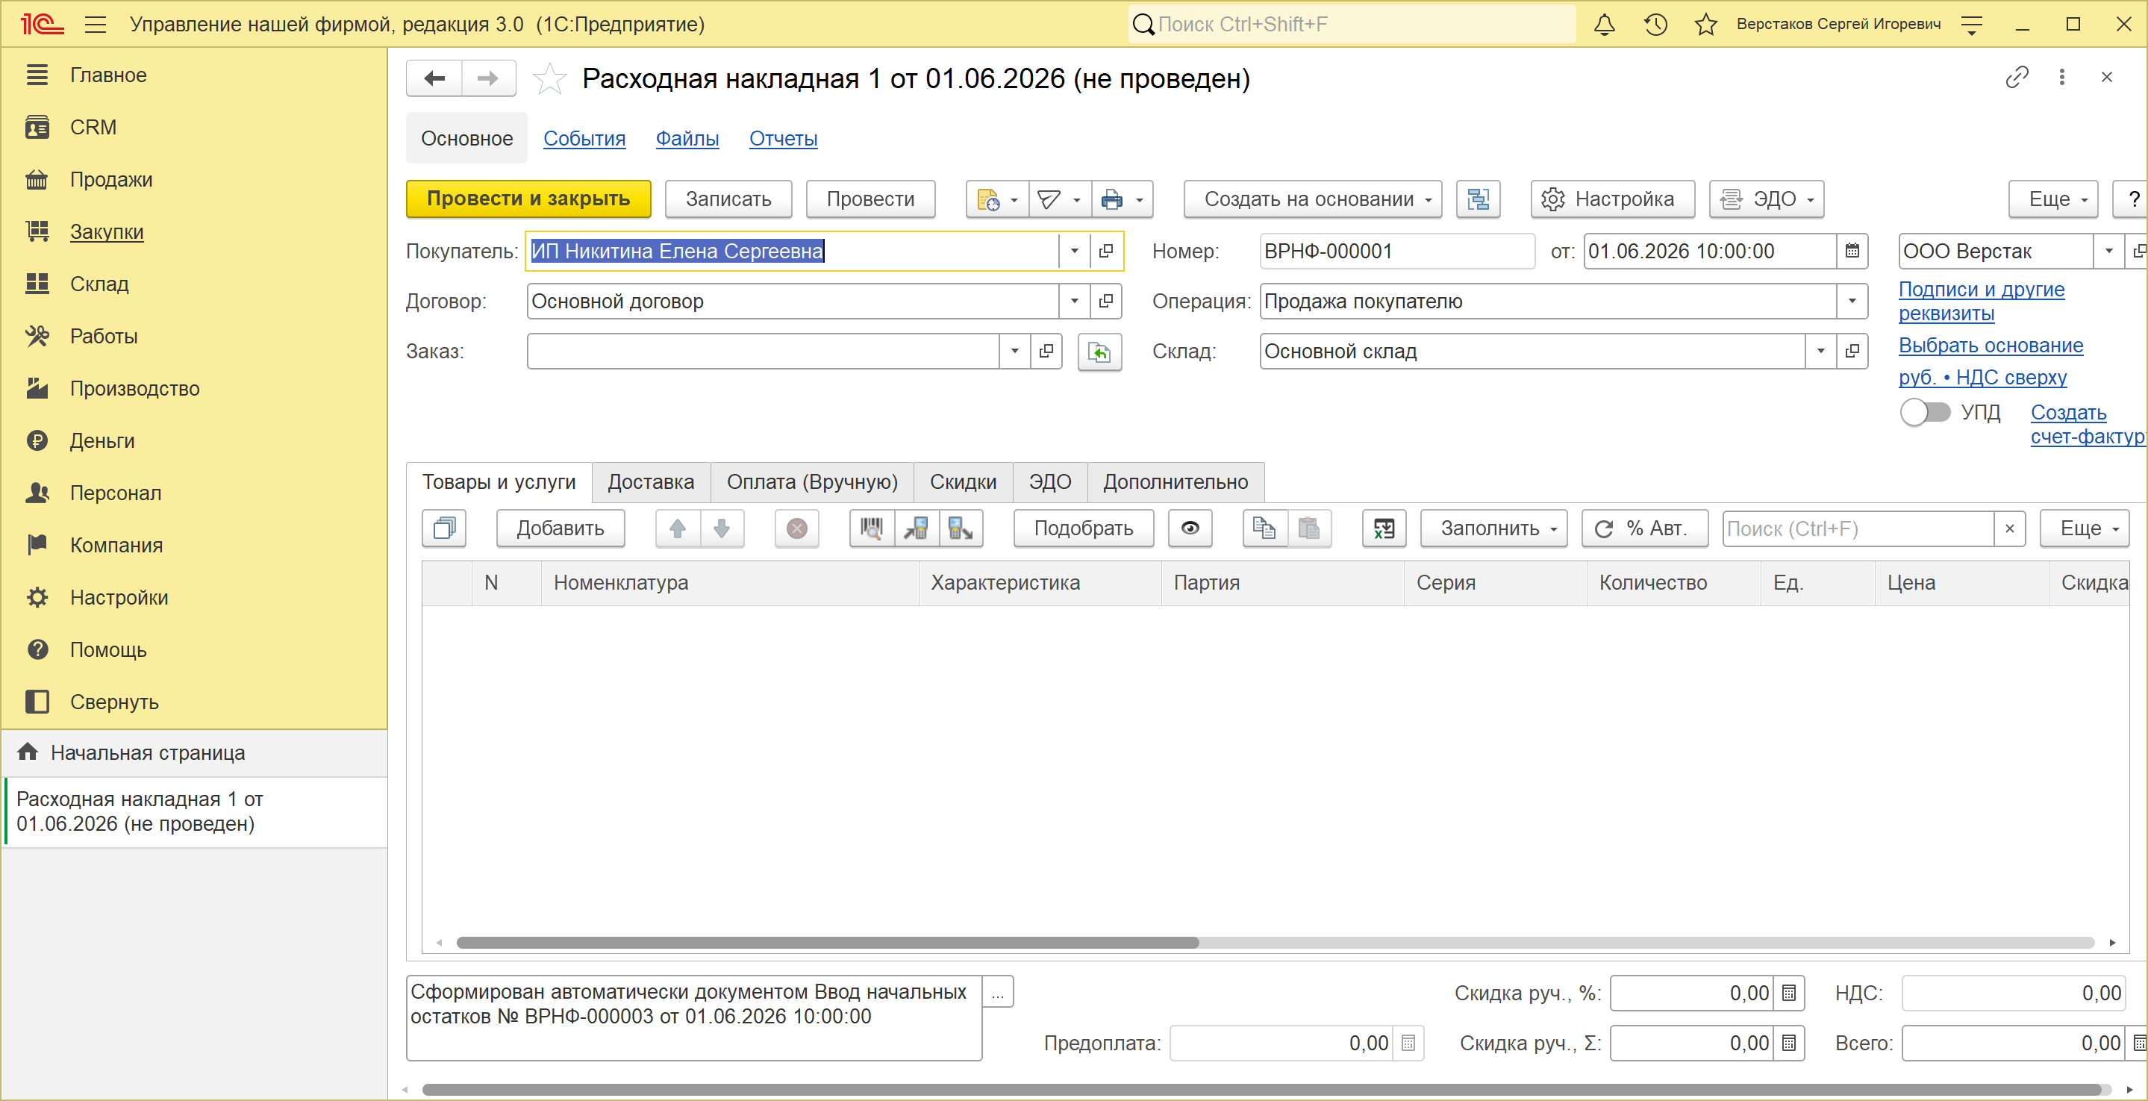This screenshot has width=2148, height=1101.
Task: Click the eye icon next to Подобрать
Action: point(1190,528)
